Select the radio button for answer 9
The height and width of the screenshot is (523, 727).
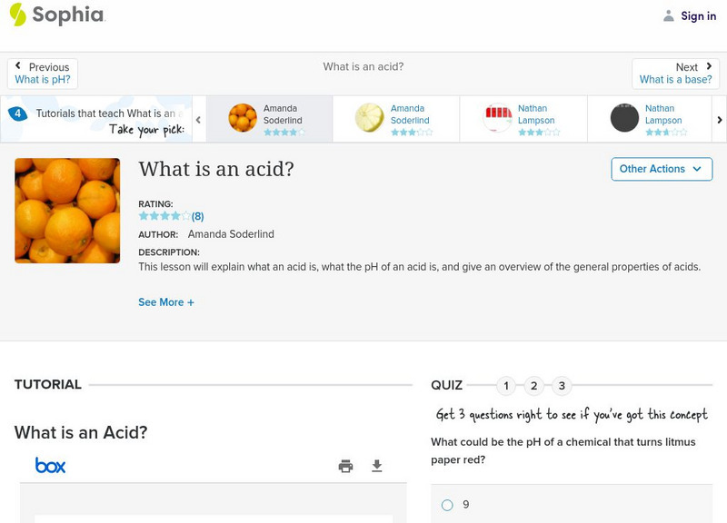(446, 504)
